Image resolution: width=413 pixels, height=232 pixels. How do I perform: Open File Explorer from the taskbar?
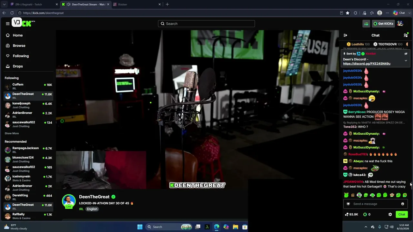[236, 227]
